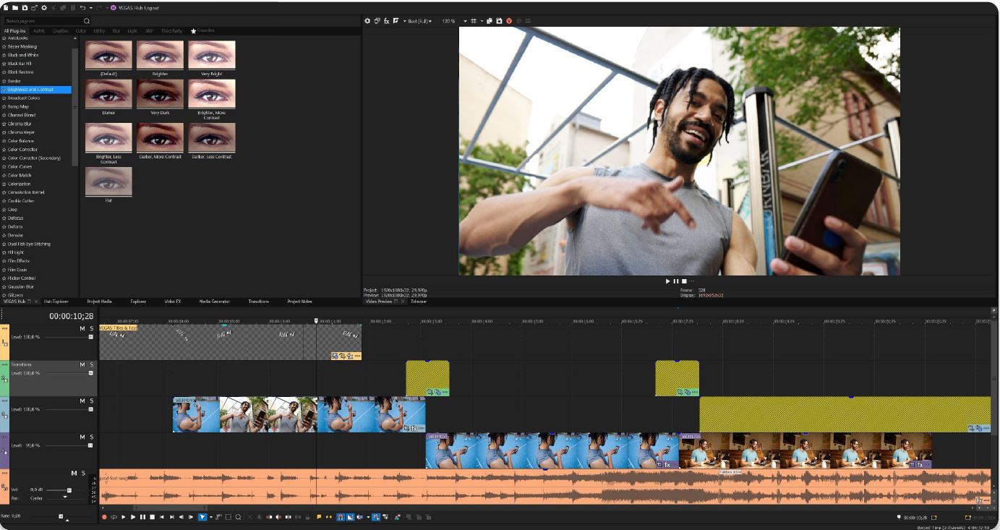The width and height of the screenshot is (1000, 530).
Task: Open the edit tool dropdown arrow
Action: pyautogui.click(x=211, y=517)
